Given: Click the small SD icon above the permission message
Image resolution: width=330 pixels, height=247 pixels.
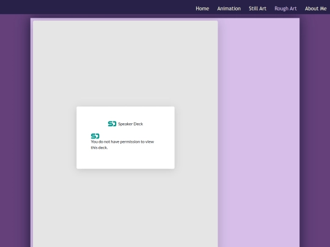Looking at the screenshot, I should 95,136.
